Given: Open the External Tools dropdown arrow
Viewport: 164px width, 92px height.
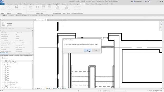Looking at the screenshot, I should pos(11,10).
